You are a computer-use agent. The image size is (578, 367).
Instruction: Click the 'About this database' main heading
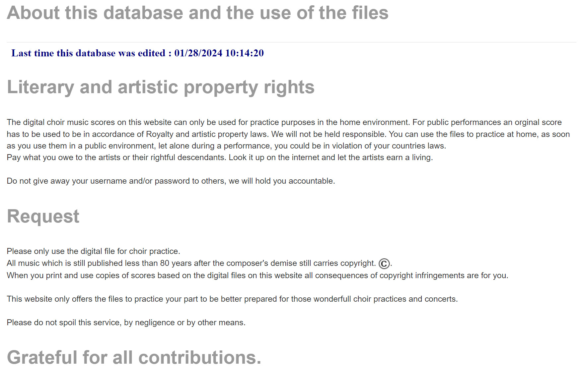pyautogui.click(x=197, y=13)
